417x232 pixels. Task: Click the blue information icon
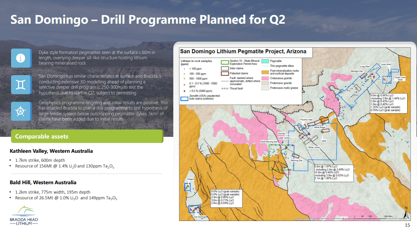[21, 58]
